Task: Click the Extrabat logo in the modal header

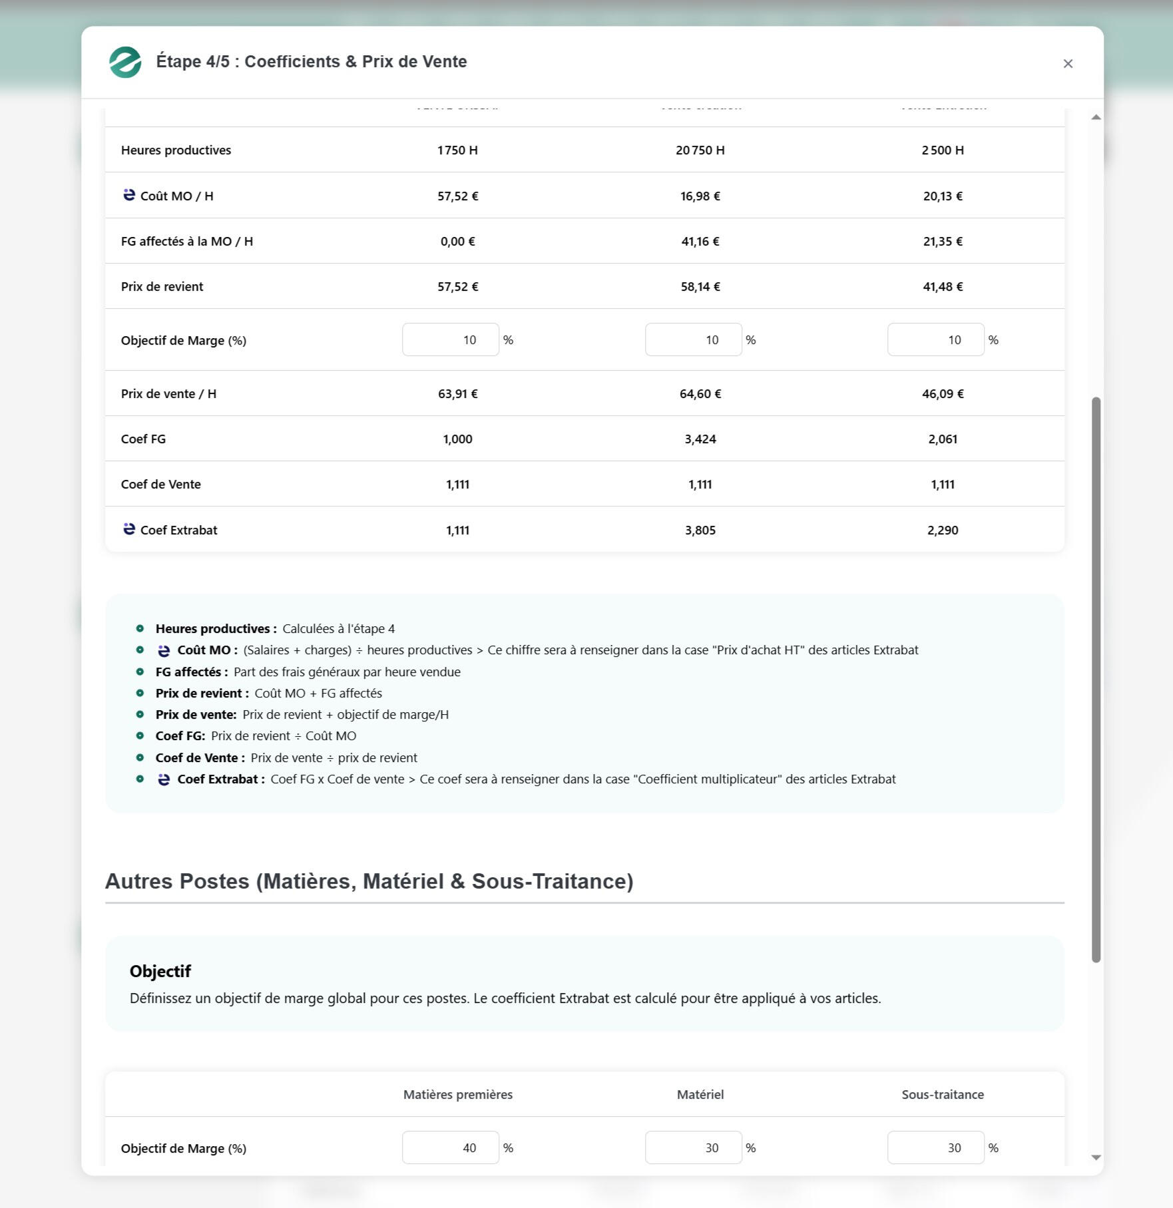Action: [x=125, y=62]
